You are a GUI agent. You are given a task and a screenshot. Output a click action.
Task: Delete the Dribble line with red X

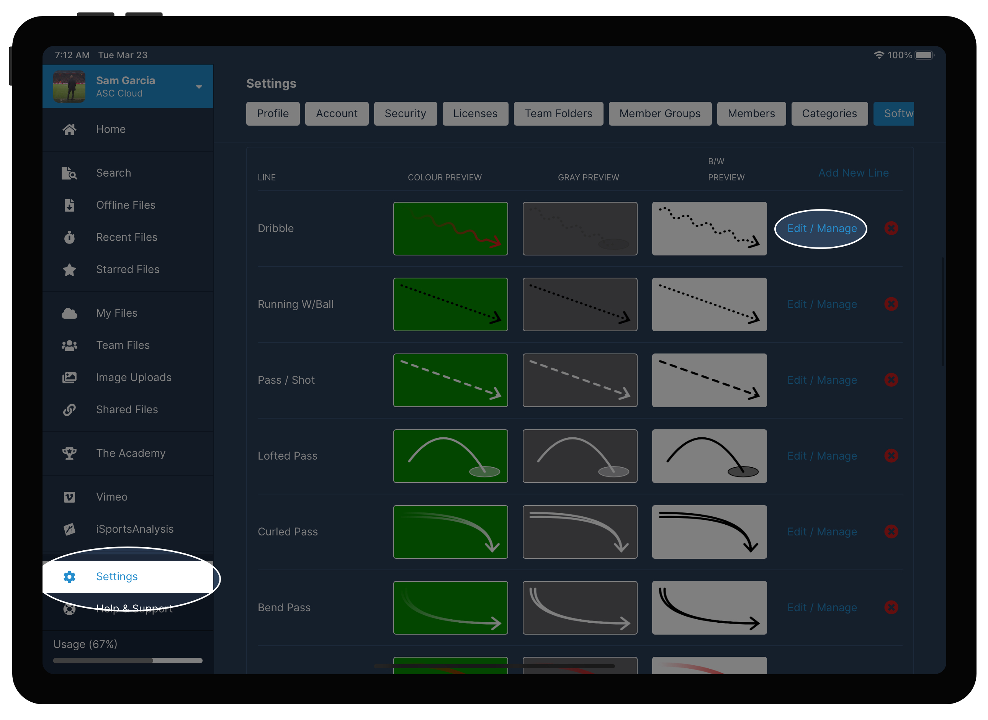click(x=891, y=228)
